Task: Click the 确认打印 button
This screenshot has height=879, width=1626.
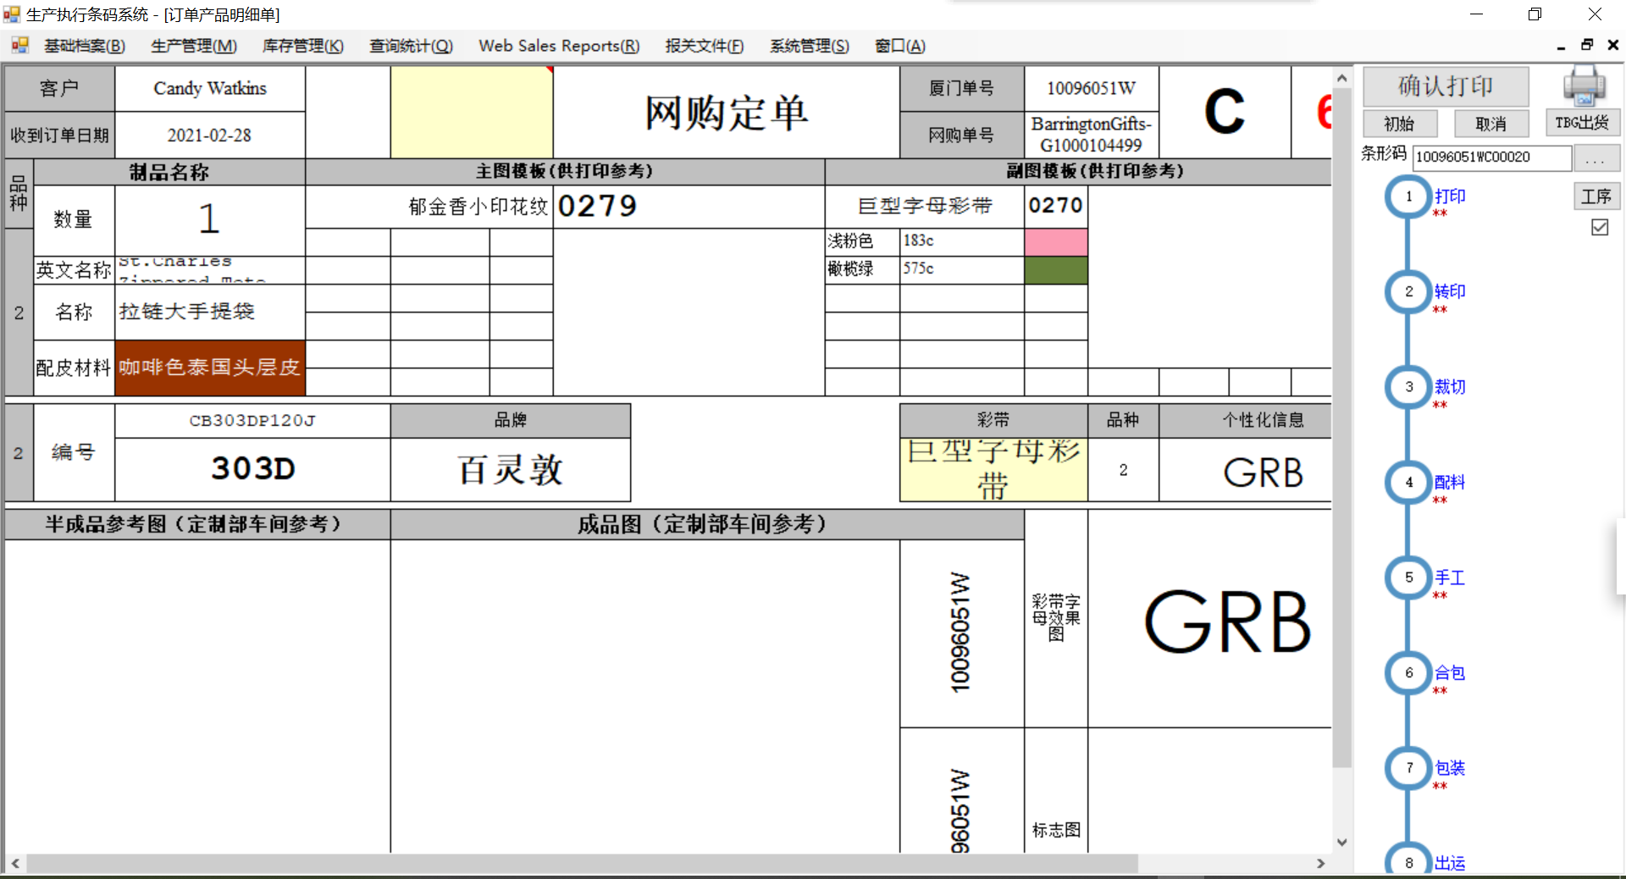Action: pos(1446,86)
